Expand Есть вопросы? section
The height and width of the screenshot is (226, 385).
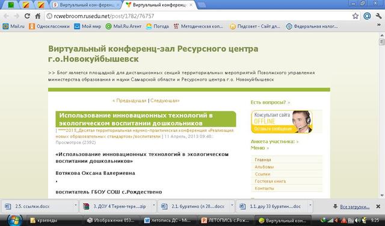point(270,102)
